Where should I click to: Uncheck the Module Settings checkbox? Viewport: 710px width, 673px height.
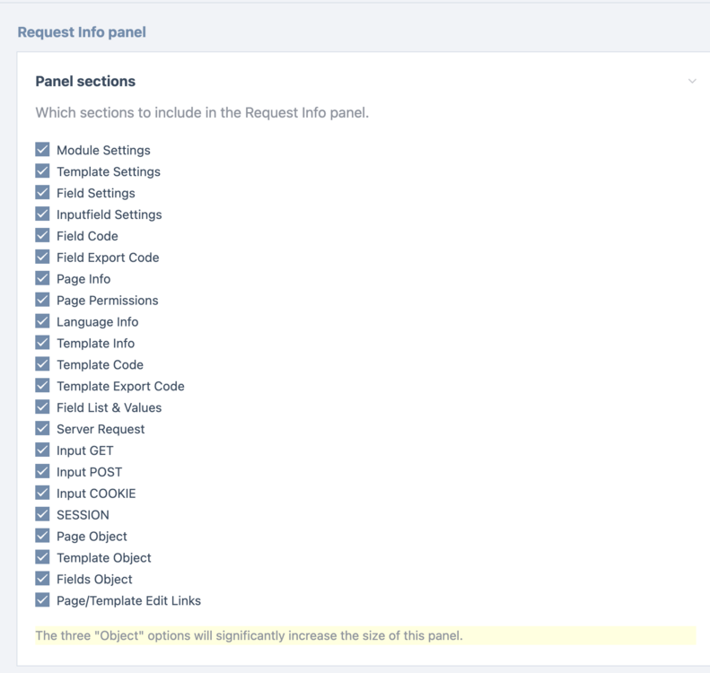[x=42, y=150]
